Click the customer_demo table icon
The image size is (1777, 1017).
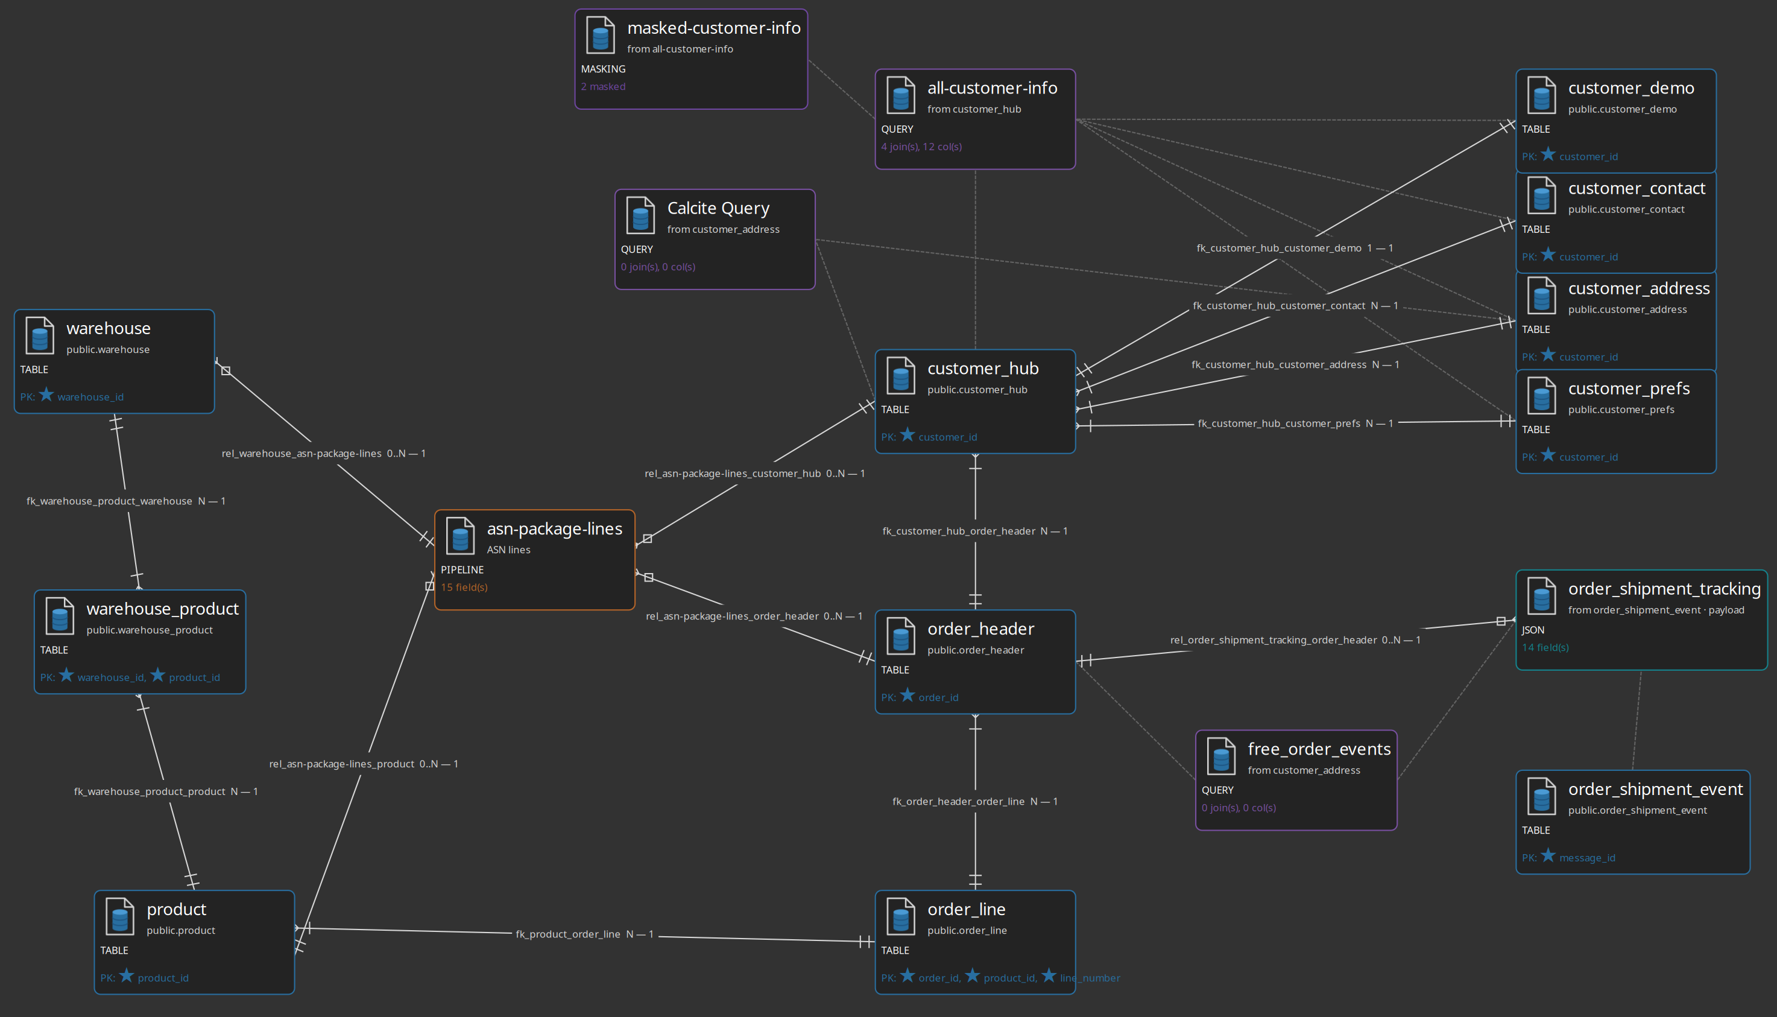[1542, 96]
